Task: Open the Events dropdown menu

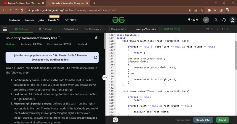Action: [x=54, y=20]
